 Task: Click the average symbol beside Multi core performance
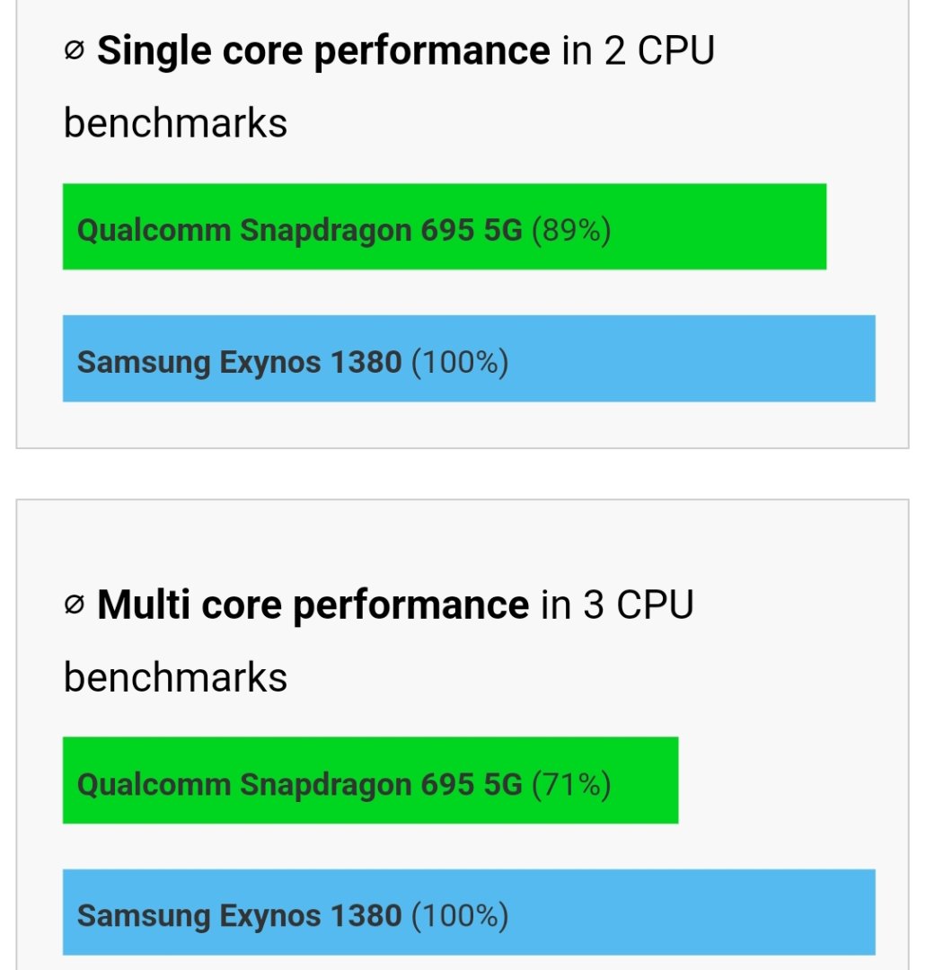74,605
